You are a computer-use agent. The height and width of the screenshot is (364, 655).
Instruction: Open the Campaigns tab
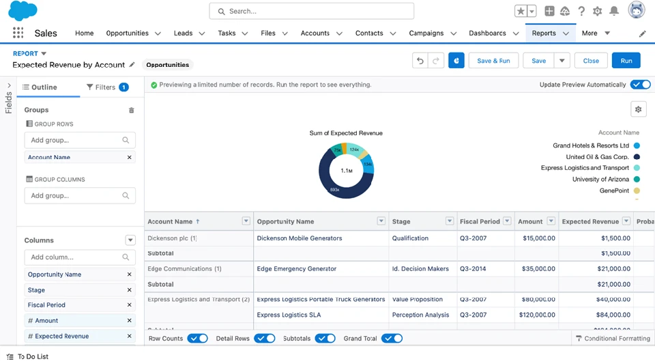(426, 33)
